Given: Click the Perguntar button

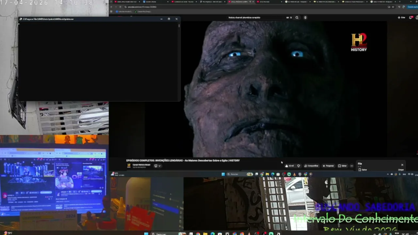Looking at the screenshot, I should tap(328, 166).
